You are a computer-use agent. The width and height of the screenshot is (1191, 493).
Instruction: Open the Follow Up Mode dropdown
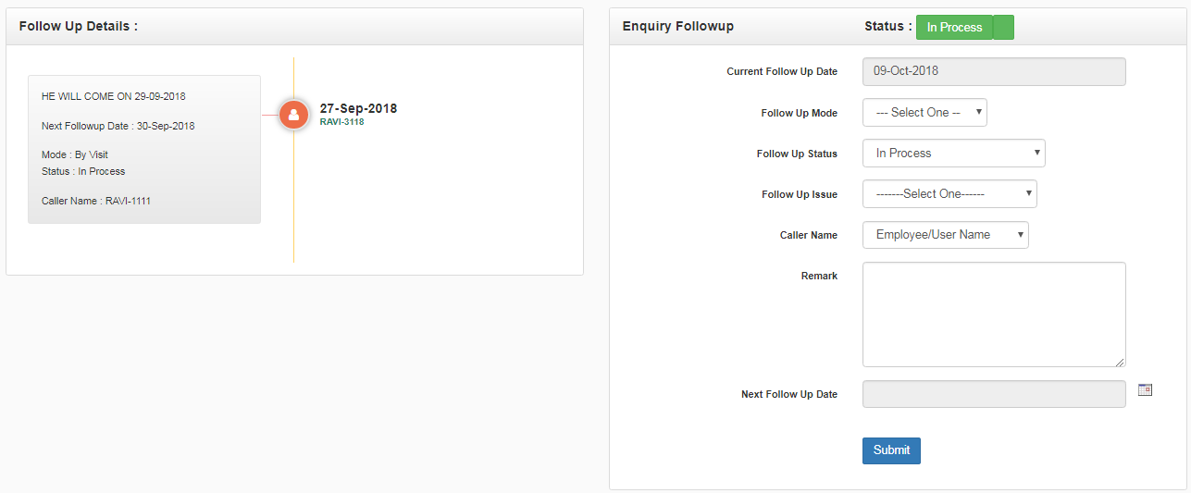pos(924,113)
